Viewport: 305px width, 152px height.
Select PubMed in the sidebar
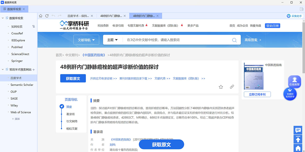click(17, 47)
